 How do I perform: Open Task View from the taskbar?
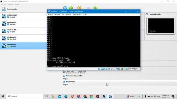pyautogui.click(x=46, y=97)
